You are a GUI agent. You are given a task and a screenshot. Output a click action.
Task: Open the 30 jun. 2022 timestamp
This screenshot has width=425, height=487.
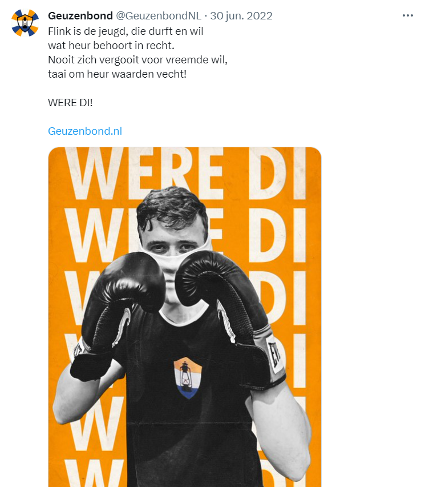click(241, 16)
